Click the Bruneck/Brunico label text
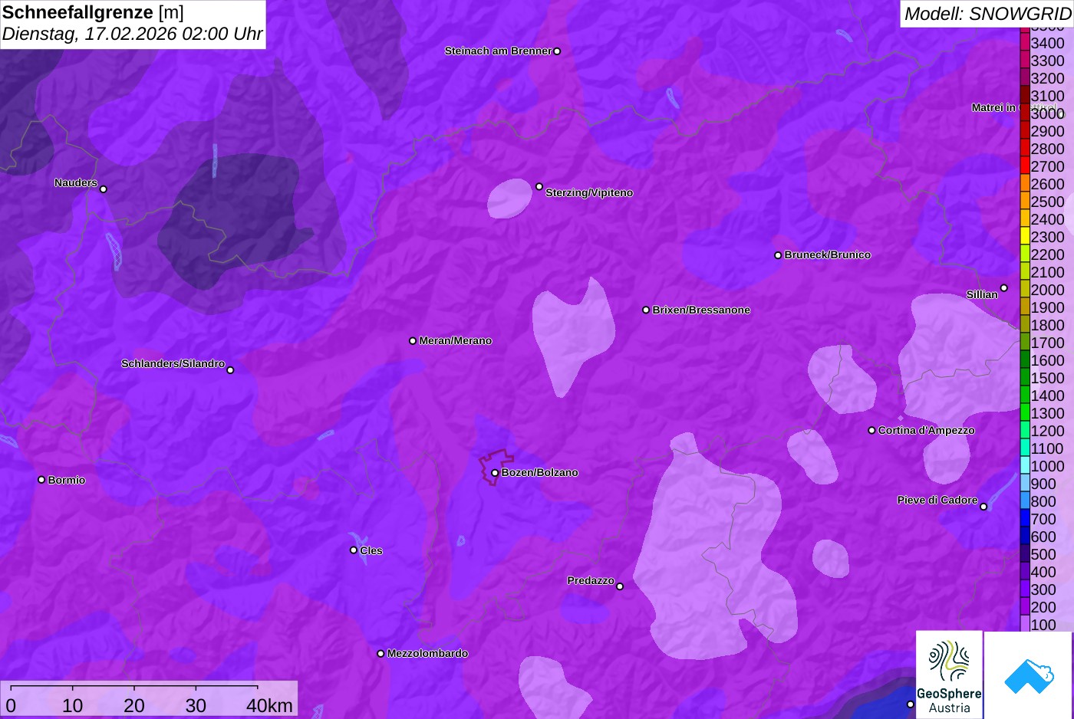 point(828,255)
